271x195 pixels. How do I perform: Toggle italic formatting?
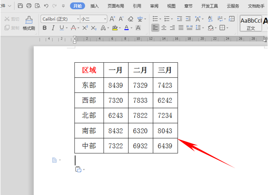(53, 28)
